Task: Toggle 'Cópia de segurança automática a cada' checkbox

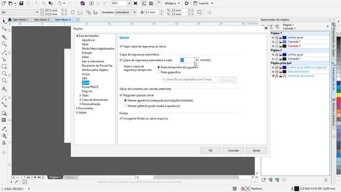Action: point(121,60)
